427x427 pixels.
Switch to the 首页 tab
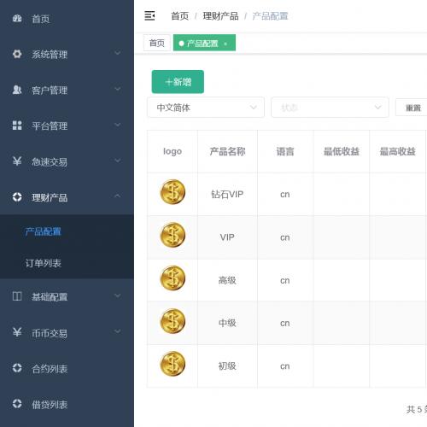[157, 43]
